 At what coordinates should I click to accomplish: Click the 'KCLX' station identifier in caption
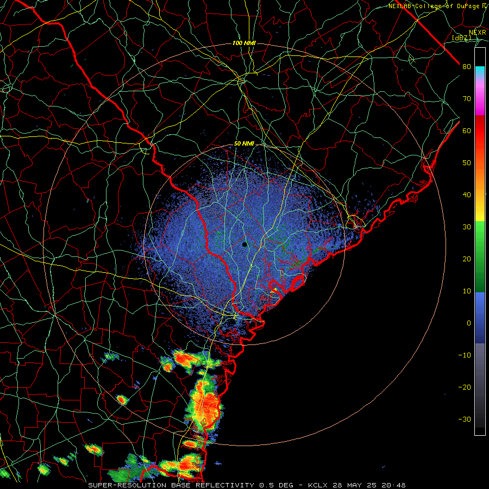317,485
